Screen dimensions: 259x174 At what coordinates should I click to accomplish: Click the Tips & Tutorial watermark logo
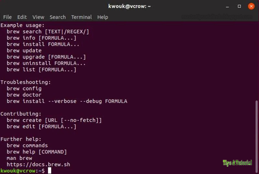click(x=237, y=163)
